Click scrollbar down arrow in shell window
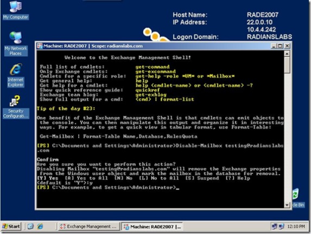311x234 pixels. coord(287,205)
